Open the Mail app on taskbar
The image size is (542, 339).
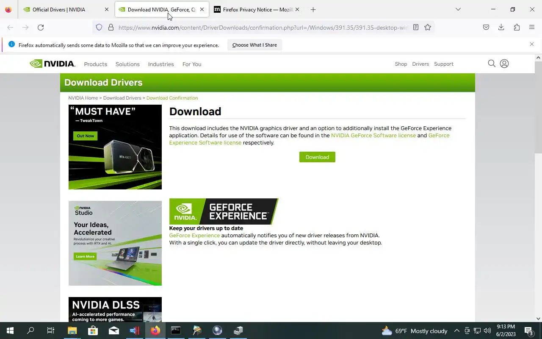(x=113, y=331)
